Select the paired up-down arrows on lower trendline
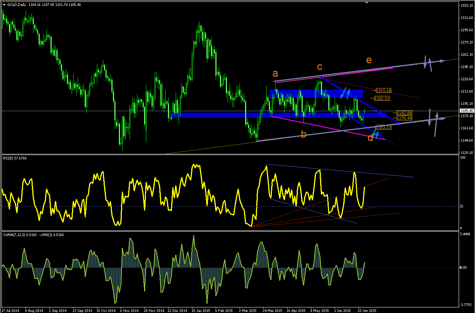Screen dimensions: 475x313 [x=433, y=122]
